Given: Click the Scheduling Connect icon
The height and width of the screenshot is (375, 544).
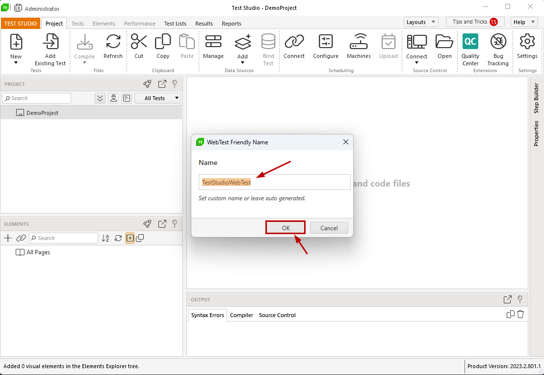Looking at the screenshot, I should (x=294, y=42).
